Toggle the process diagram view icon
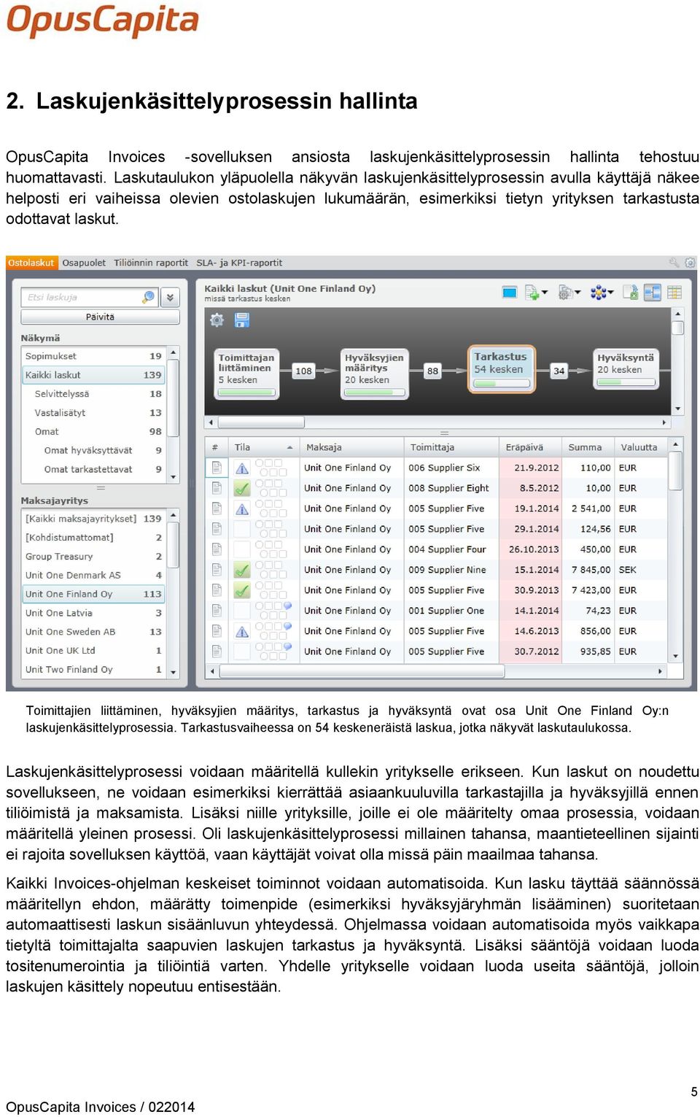The width and height of the screenshot is (700, 1117). click(x=653, y=293)
